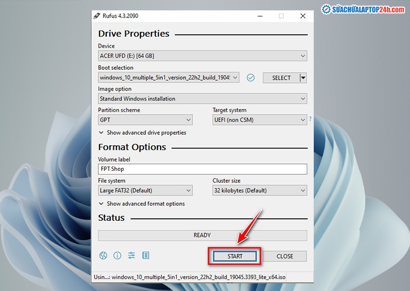Viewport: 410px width, 291px height.
Task: Click the arrow beside SELECT button
Action: 303,78
